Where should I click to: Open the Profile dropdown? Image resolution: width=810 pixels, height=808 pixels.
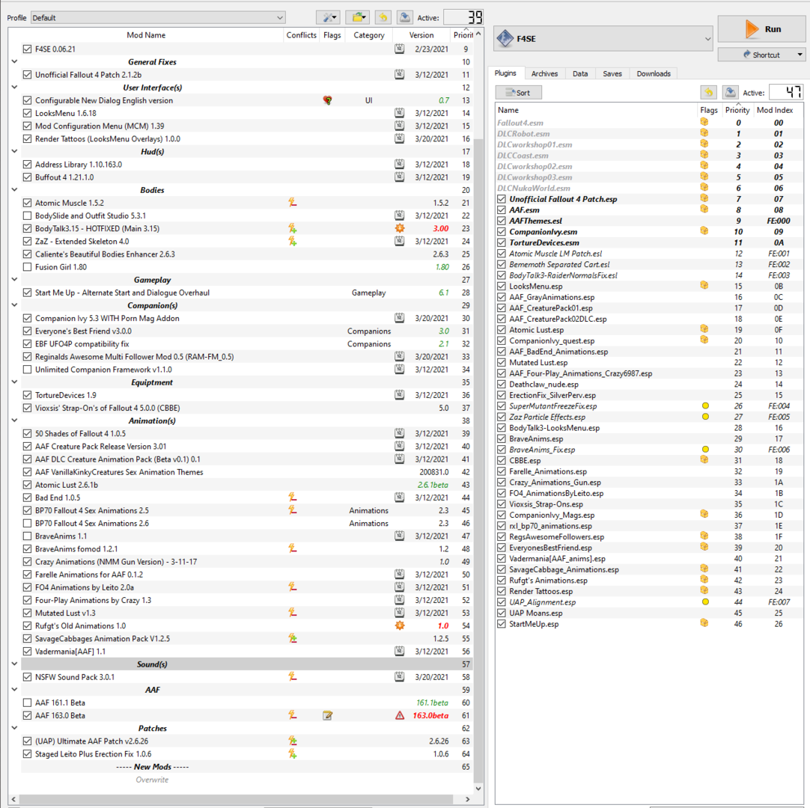[158, 17]
